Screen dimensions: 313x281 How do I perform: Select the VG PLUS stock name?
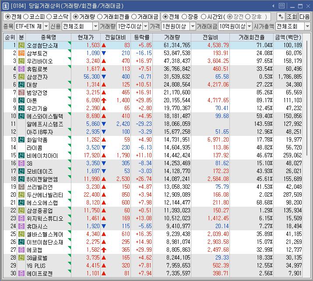36,266
